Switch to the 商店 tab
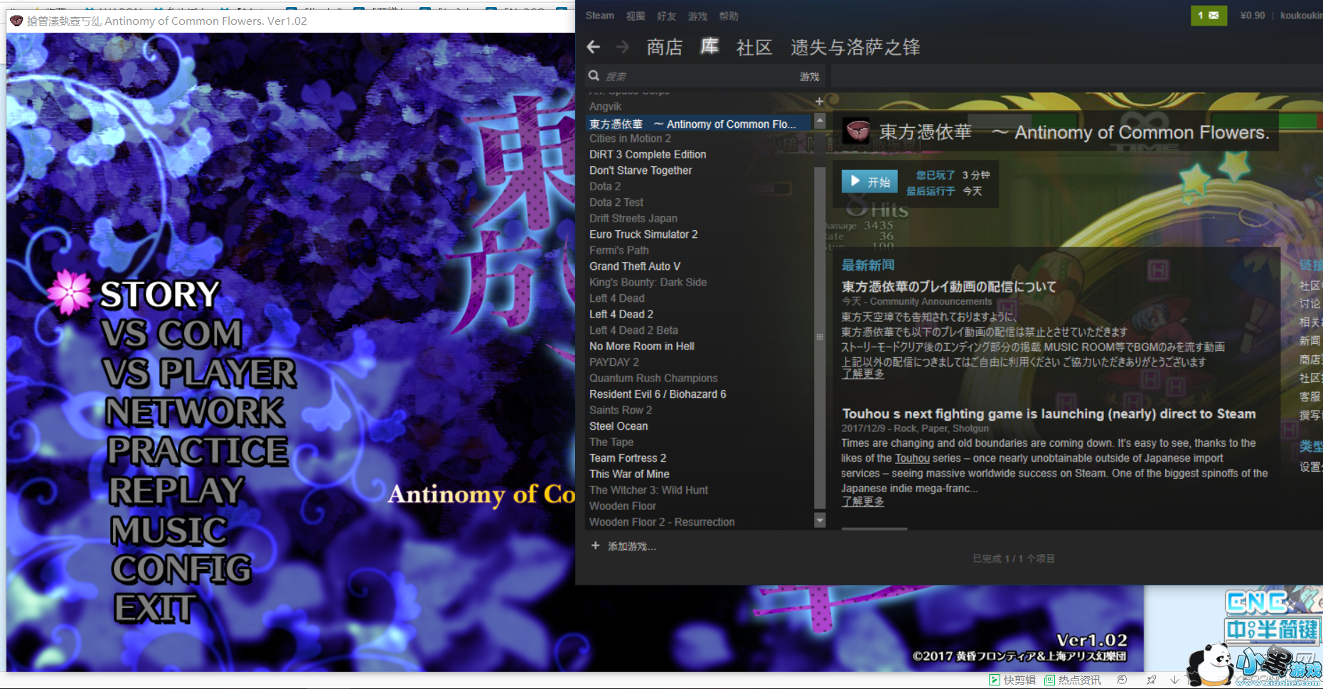1323x689 pixels. [664, 47]
